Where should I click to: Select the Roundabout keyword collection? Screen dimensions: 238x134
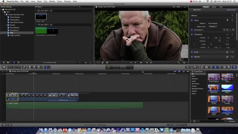coord(15,28)
